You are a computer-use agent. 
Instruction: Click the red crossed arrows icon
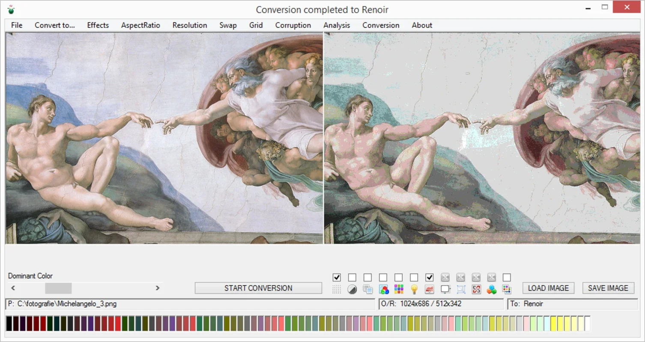476,289
